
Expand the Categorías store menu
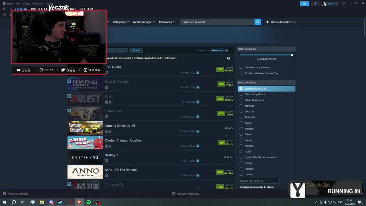coord(121,22)
